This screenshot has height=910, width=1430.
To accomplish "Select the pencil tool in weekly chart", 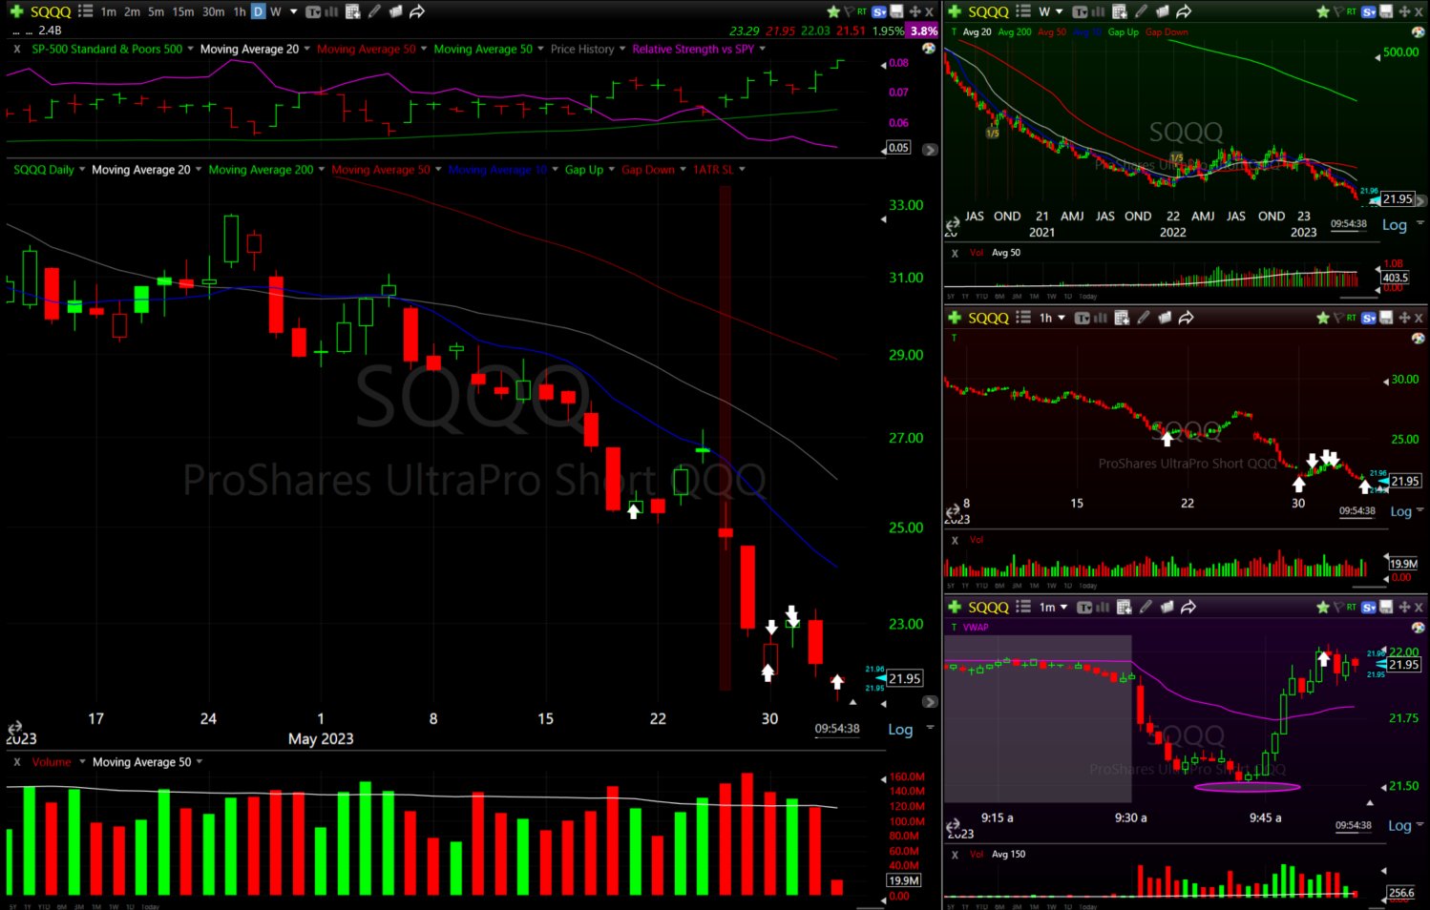I will point(1141,11).
